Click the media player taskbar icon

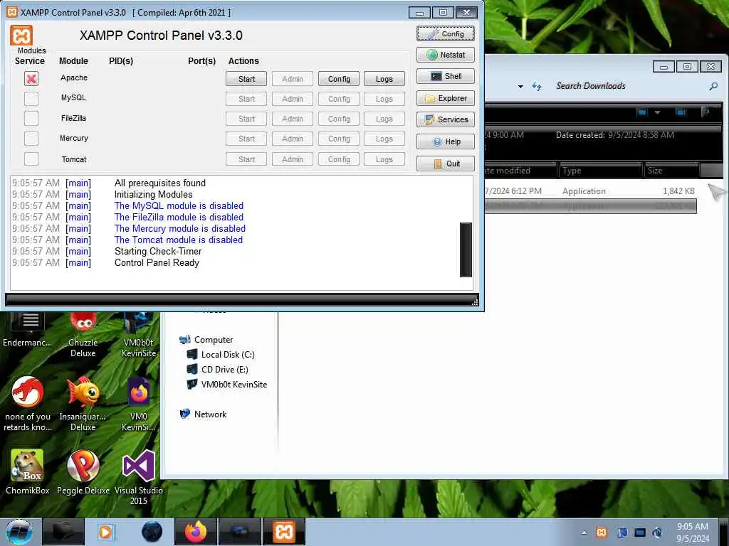(105, 532)
